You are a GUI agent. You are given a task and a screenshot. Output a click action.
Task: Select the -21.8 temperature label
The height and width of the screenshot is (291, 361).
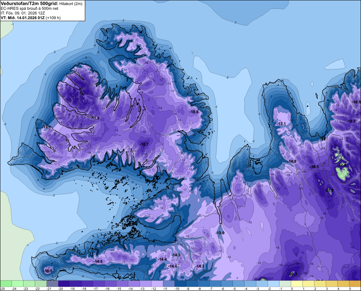(x=329, y=190)
